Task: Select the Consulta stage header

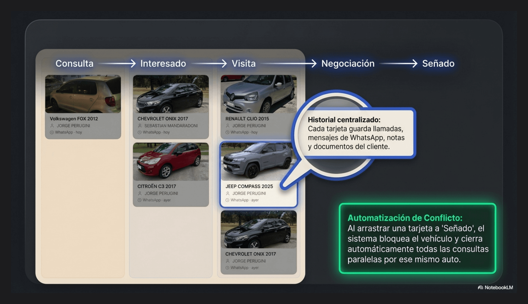Action: click(75, 63)
